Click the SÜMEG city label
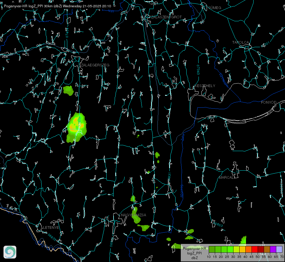The width and height of the screenshot is (285, 262). coord(215,8)
